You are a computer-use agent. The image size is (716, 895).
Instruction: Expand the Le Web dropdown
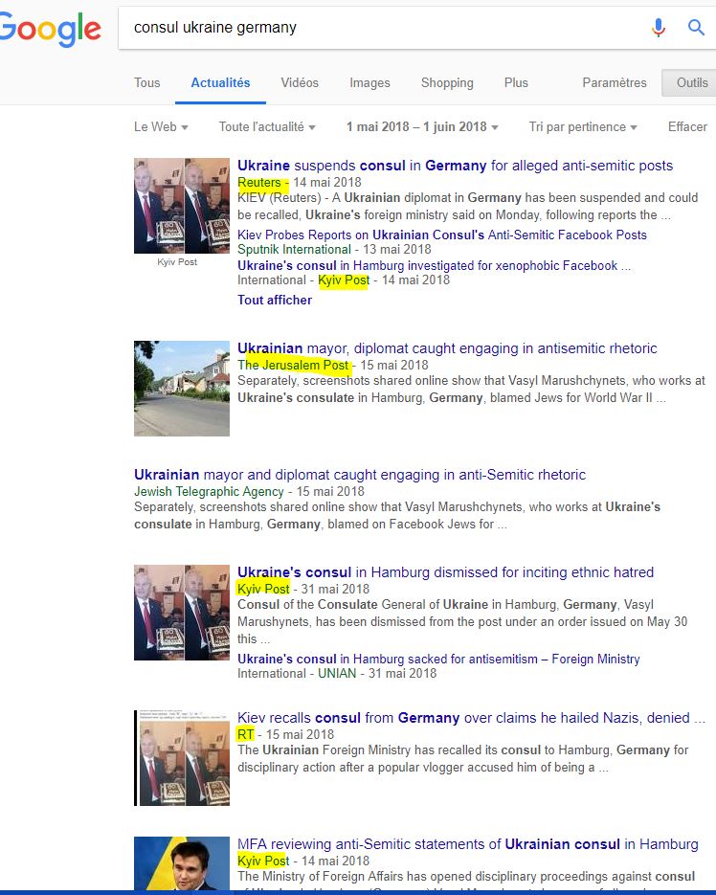(x=161, y=126)
